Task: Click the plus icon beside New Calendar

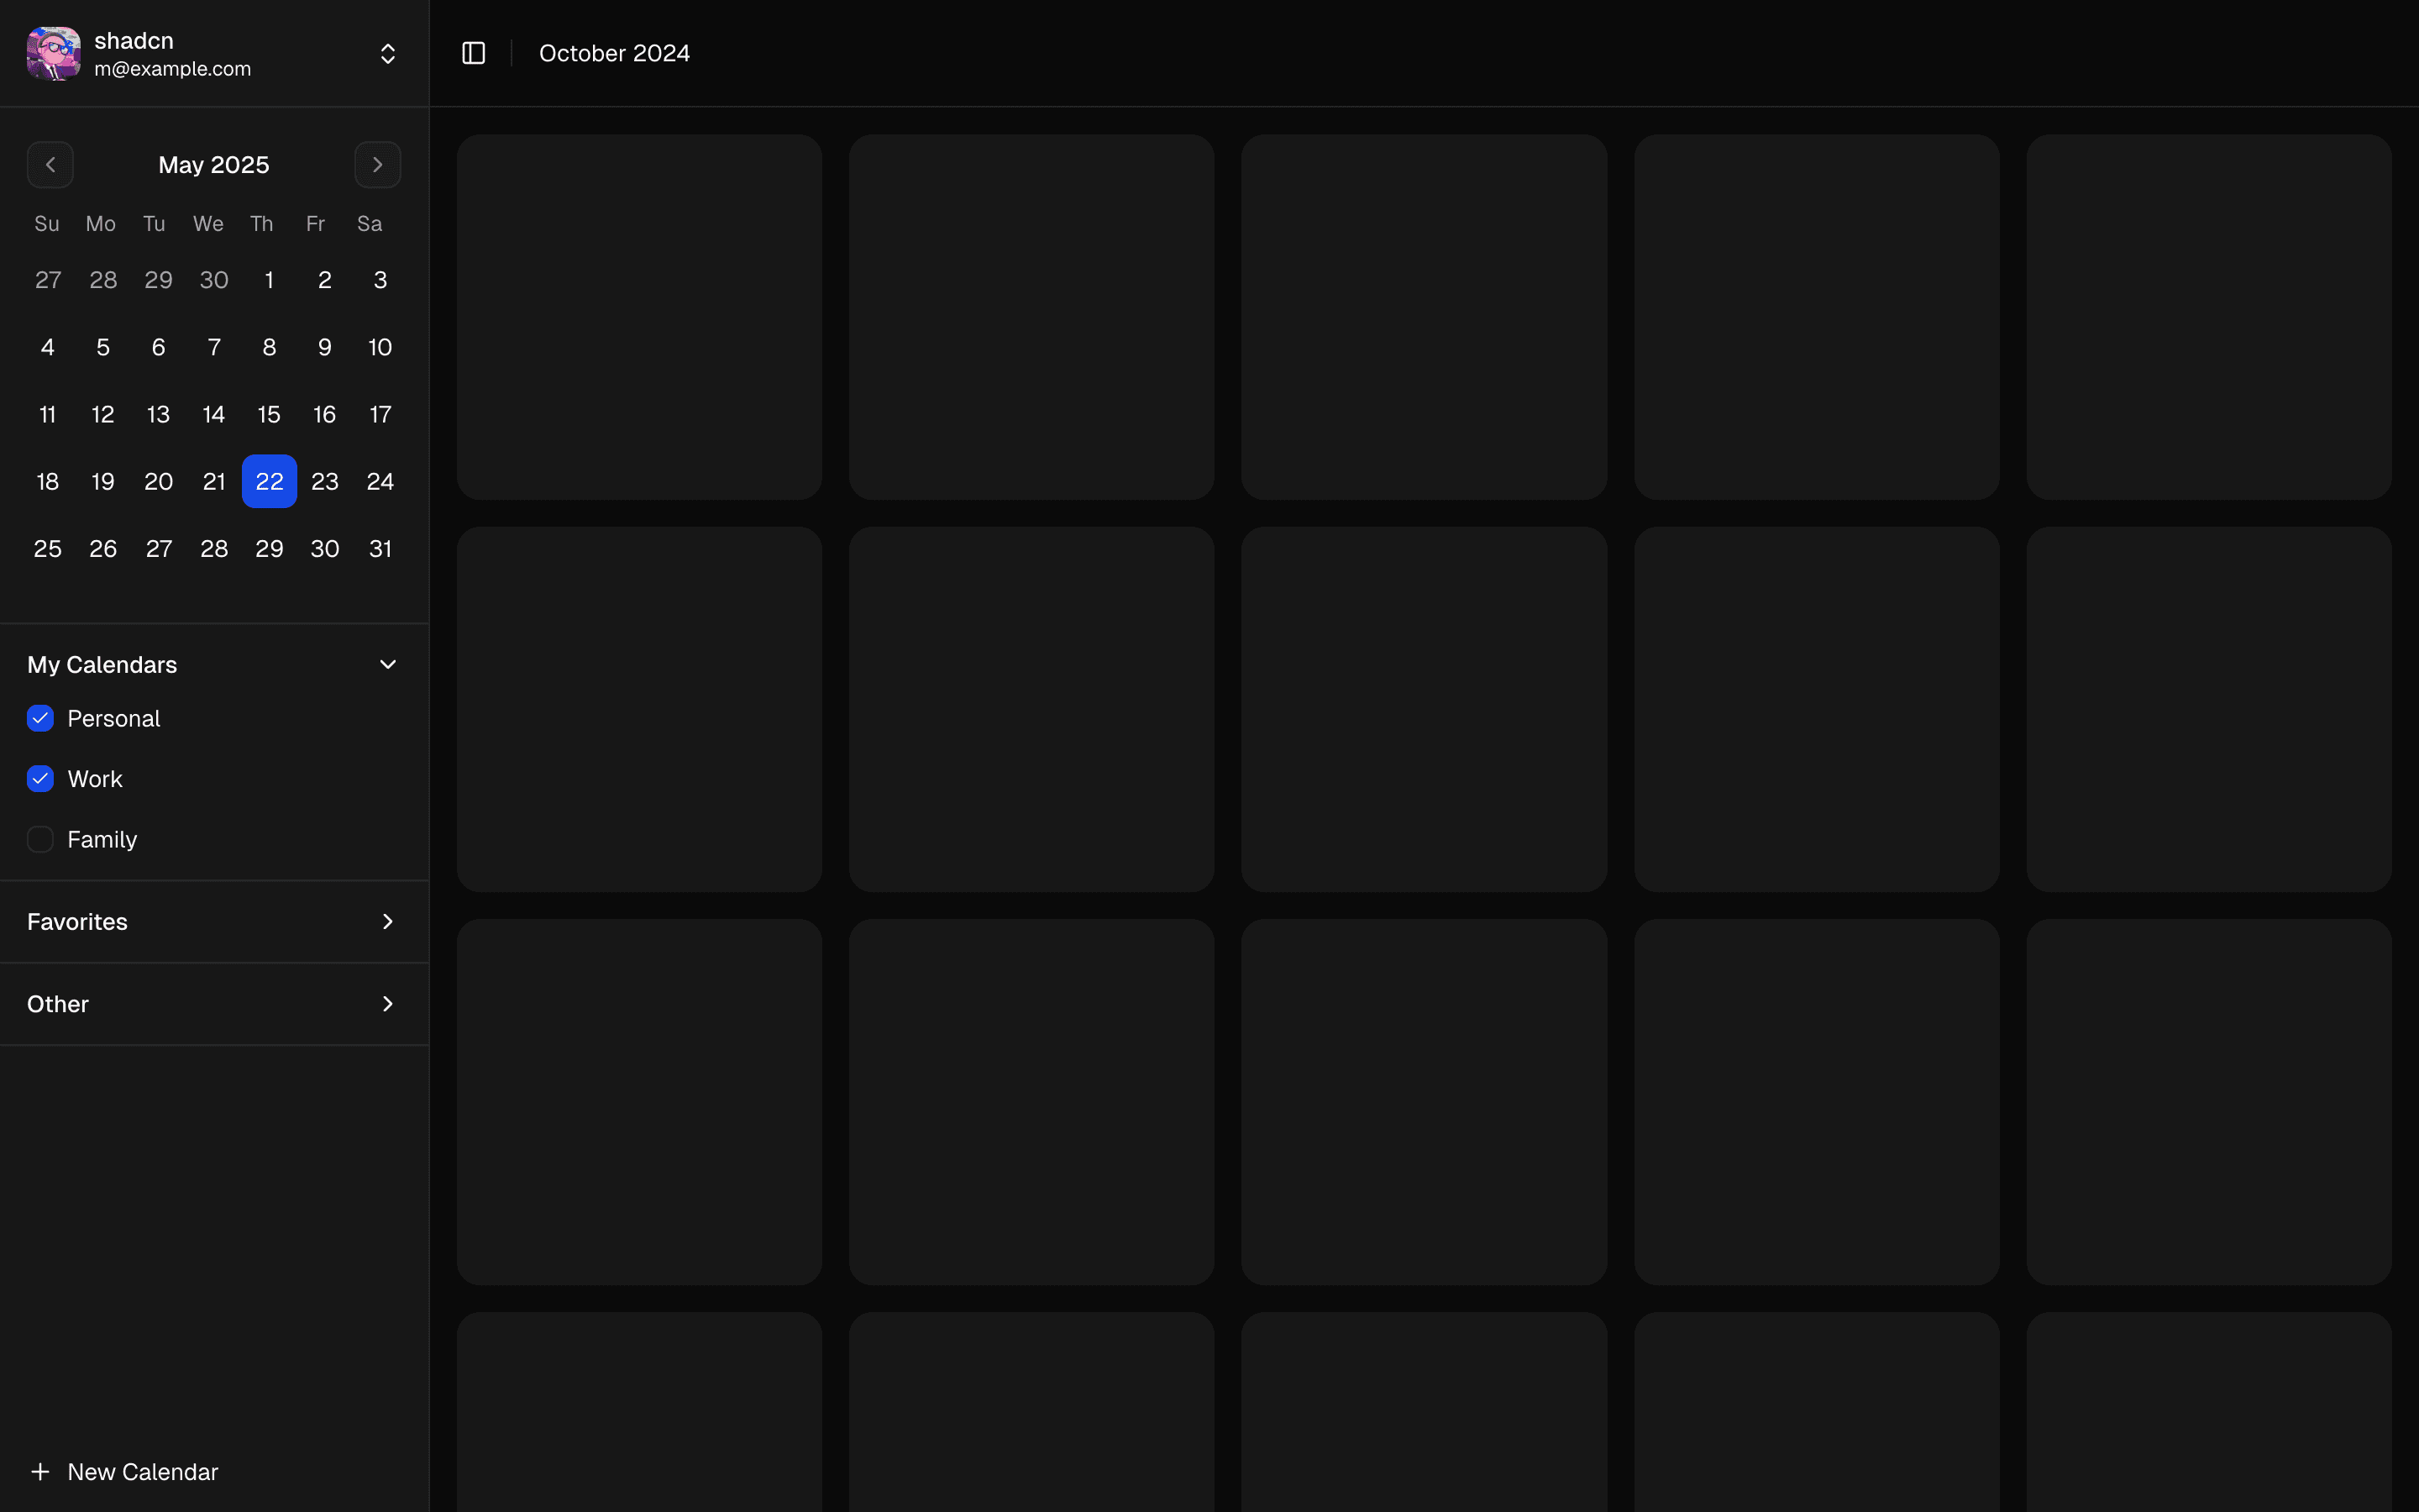Action: click(x=40, y=1472)
